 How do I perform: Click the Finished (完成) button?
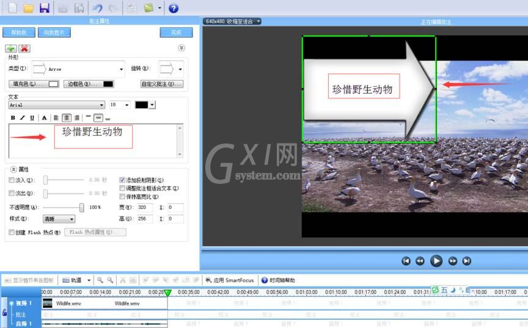tap(177, 32)
